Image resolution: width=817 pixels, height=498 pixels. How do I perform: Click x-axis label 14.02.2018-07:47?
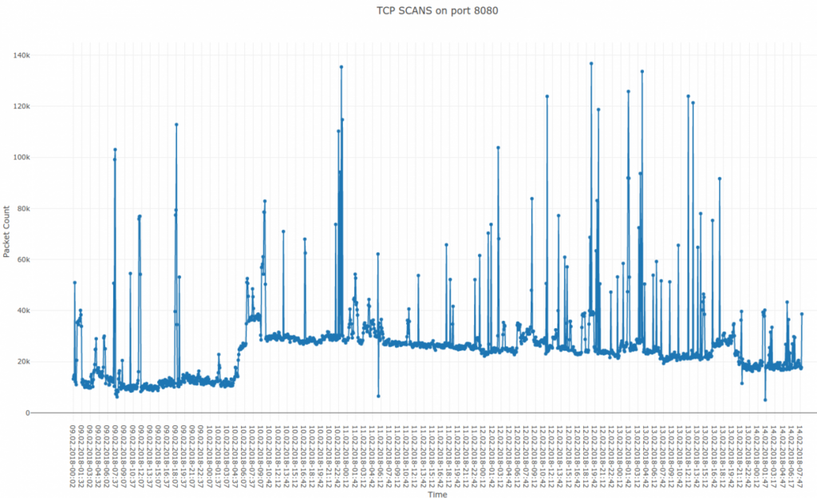pyautogui.click(x=801, y=457)
